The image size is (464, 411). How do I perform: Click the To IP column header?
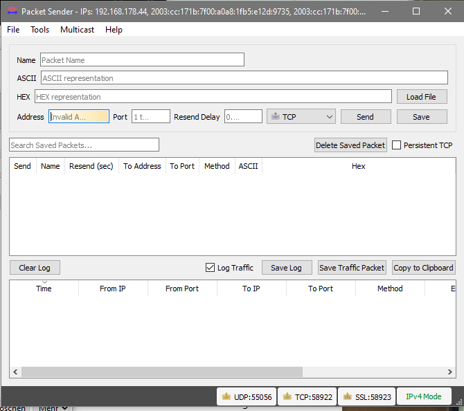click(251, 289)
